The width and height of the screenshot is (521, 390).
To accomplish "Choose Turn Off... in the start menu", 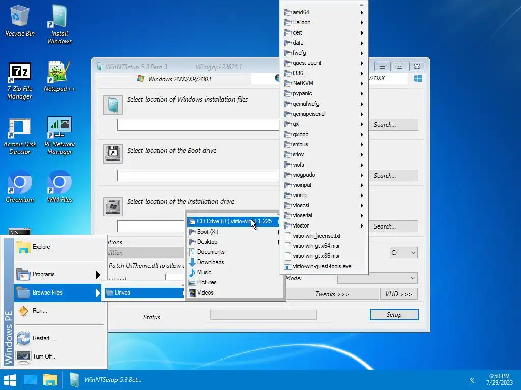I will [59, 356].
